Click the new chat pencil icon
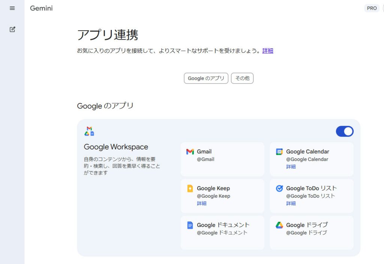 [x=12, y=29]
